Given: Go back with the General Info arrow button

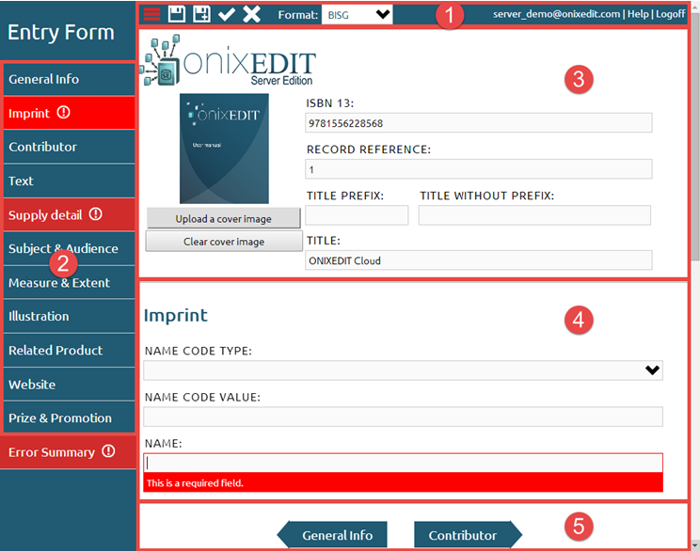Looking at the screenshot, I should coord(332,535).
